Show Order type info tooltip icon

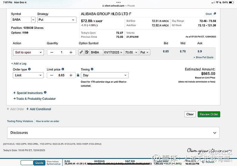point(29,69)
